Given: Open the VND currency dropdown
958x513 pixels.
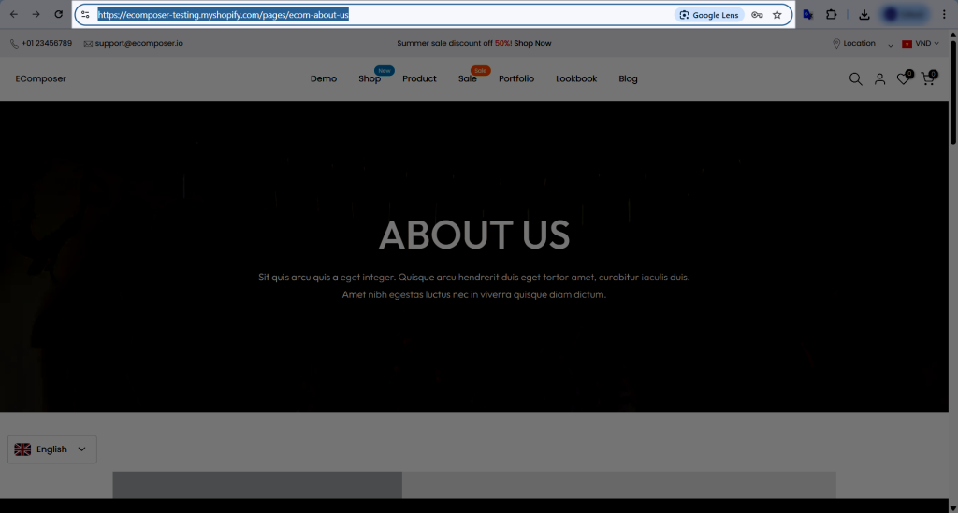Looking at the screenshot, I should [921, 43].
